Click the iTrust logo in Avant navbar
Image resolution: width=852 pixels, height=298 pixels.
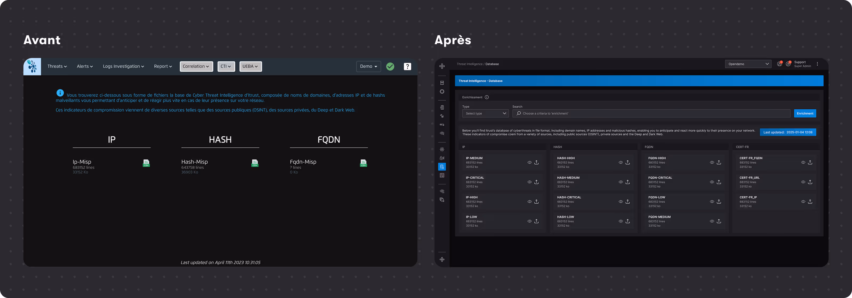[x=32, y=67]
